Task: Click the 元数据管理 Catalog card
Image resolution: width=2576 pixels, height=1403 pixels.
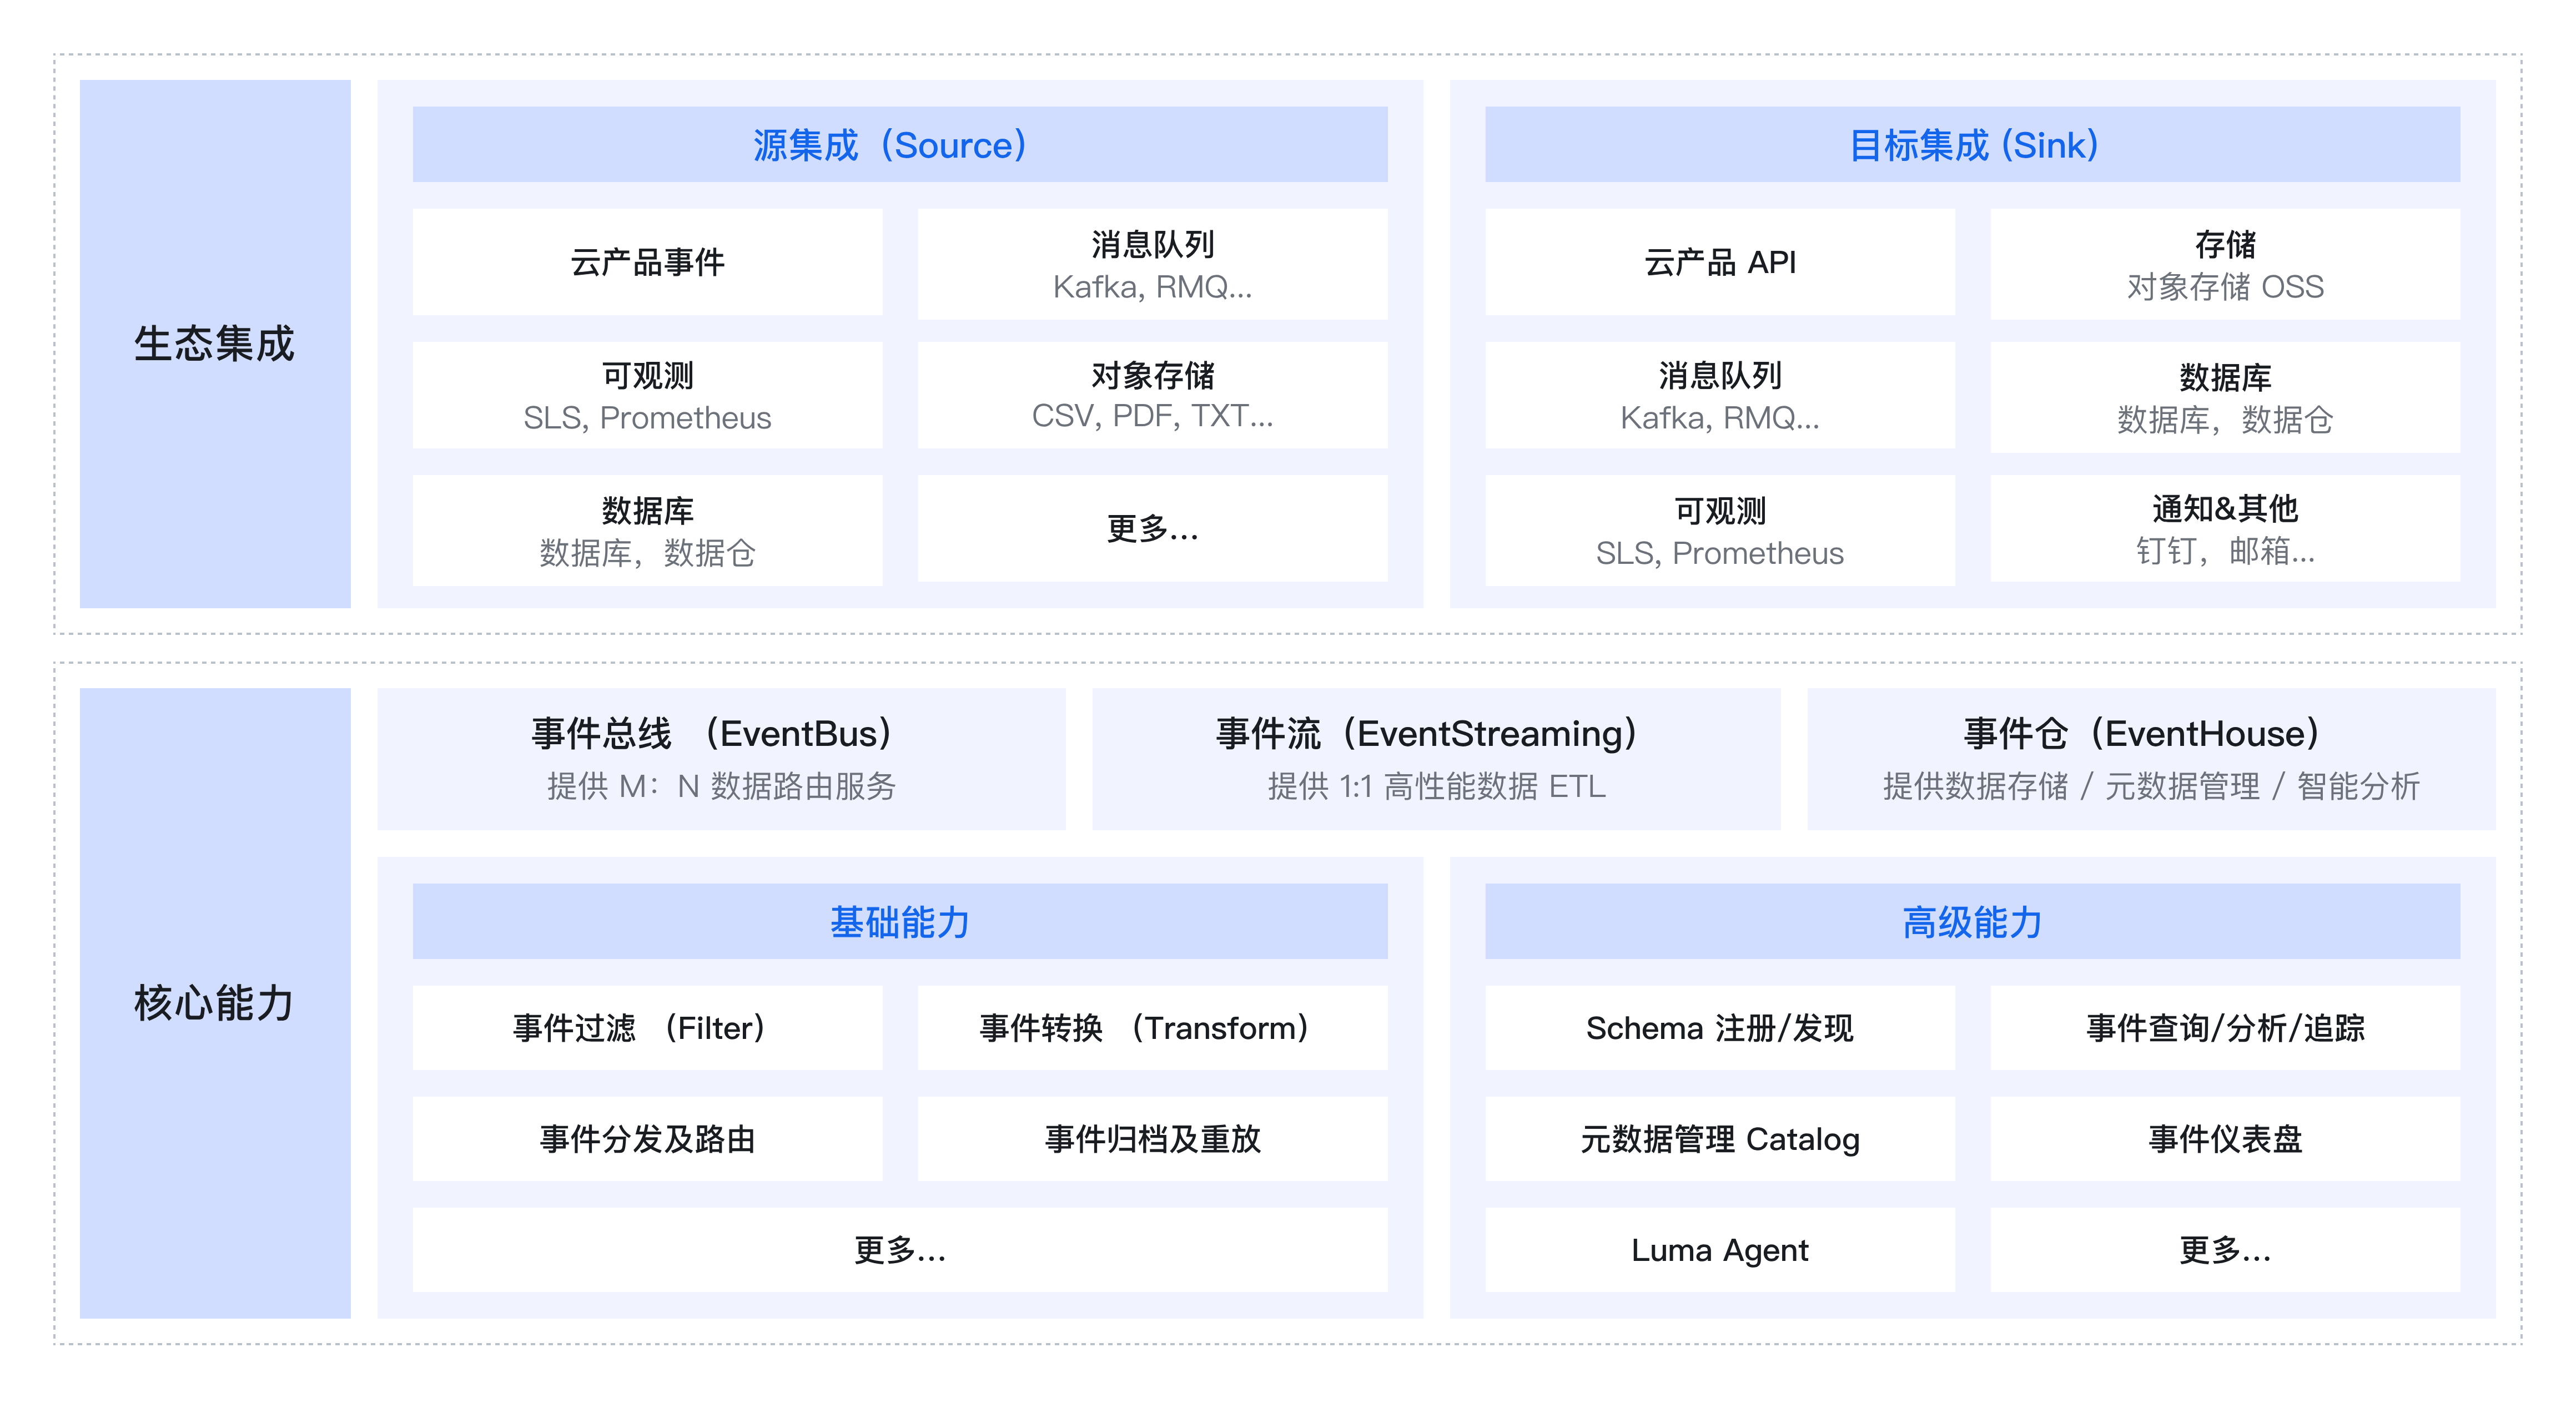Action: [1719, 1138]
